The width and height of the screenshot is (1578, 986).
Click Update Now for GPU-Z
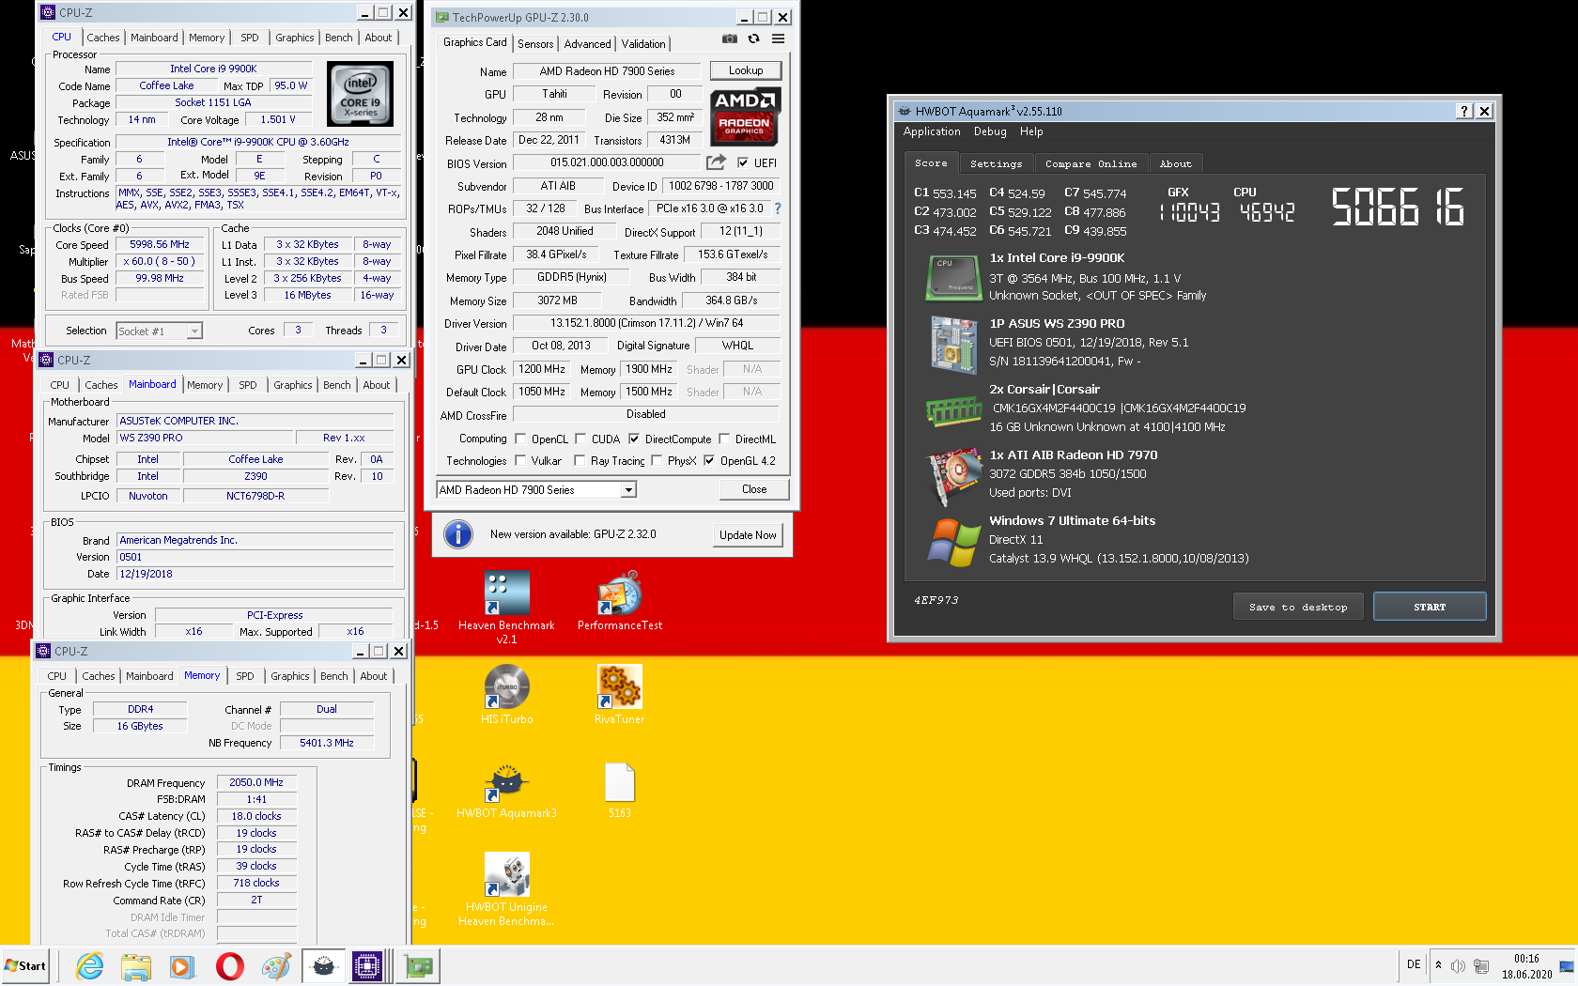pyautogui.click(x=748, y=535)
